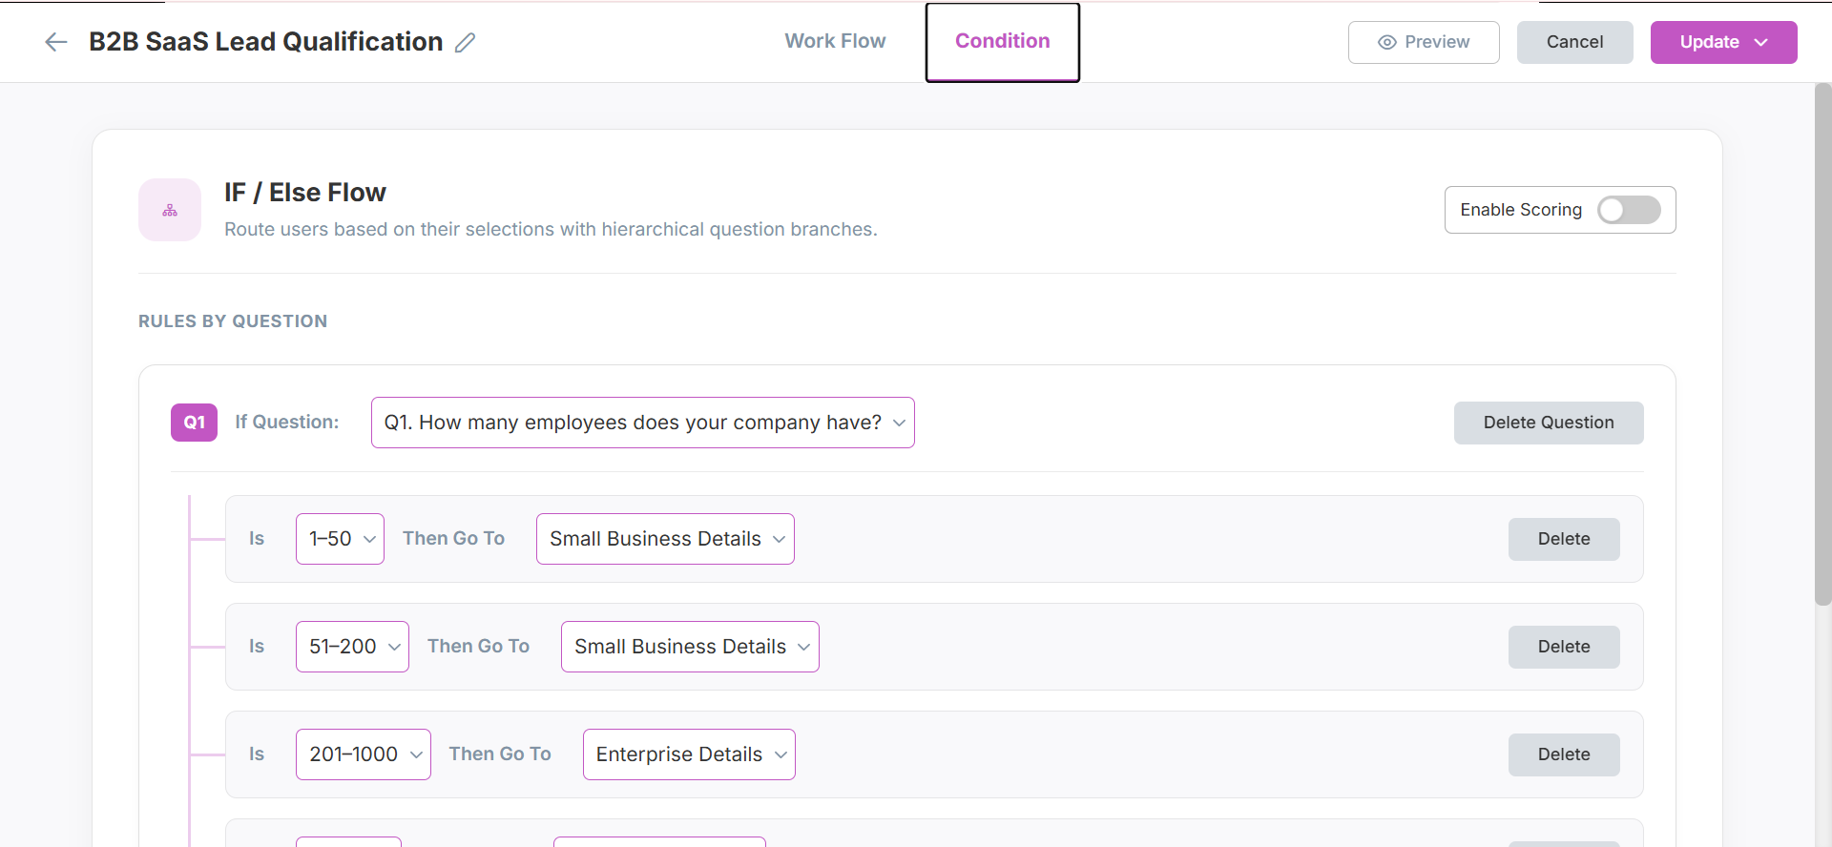Open the 1–50 answer dropdown

coord(340,539)
